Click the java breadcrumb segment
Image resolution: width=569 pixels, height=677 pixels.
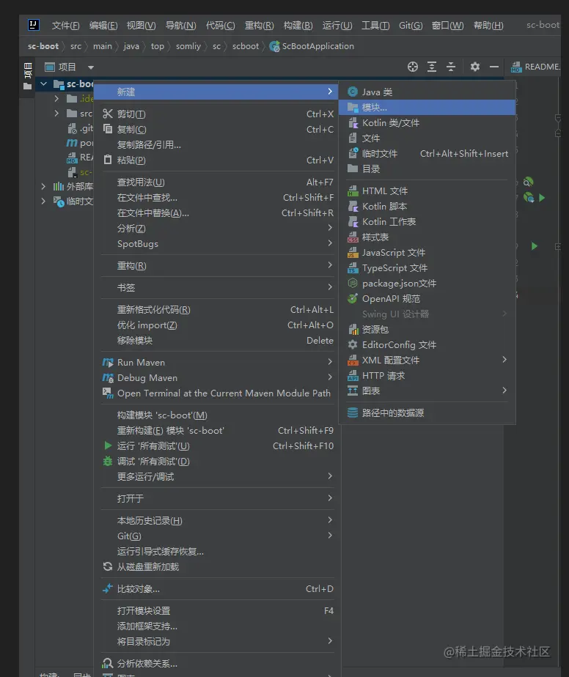[131, 46]
